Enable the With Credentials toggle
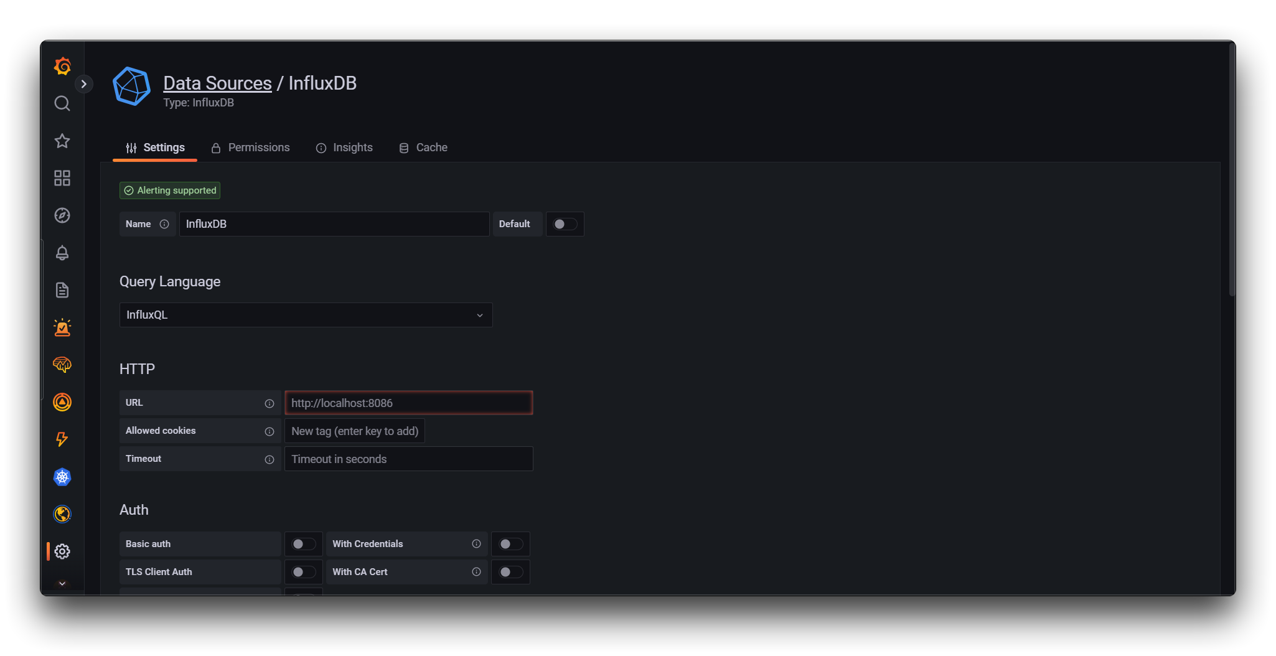This screenshot has width=1276, height=656. [511, 544]
